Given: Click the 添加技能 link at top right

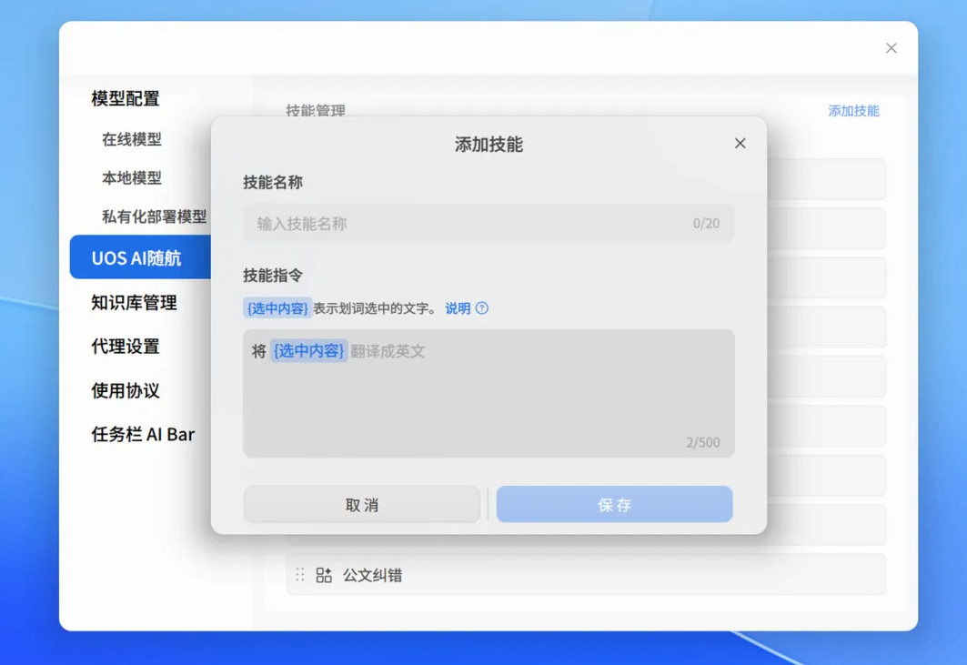Looking at the screenshot, I should coord(853,111).
